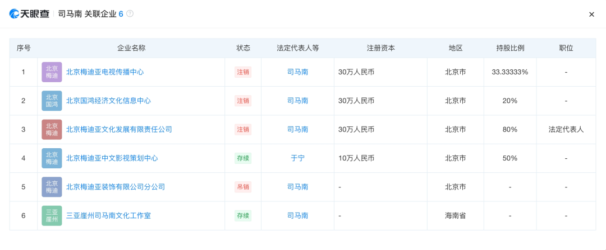Click the 状态 column header

click(243, 48)
